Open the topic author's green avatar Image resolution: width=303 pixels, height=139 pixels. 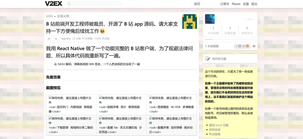click(189, 21)
